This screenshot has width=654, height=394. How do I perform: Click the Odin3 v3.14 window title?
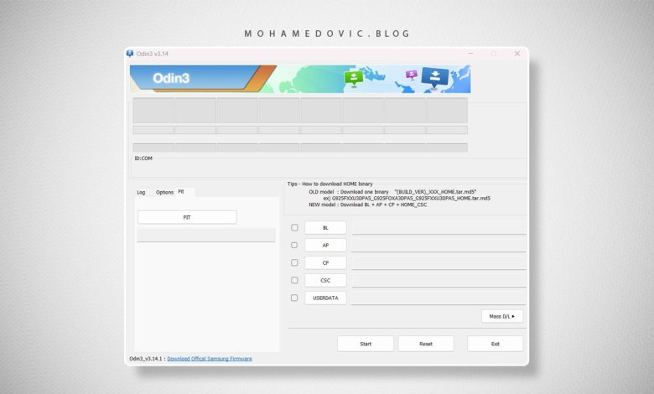point(153,54)
